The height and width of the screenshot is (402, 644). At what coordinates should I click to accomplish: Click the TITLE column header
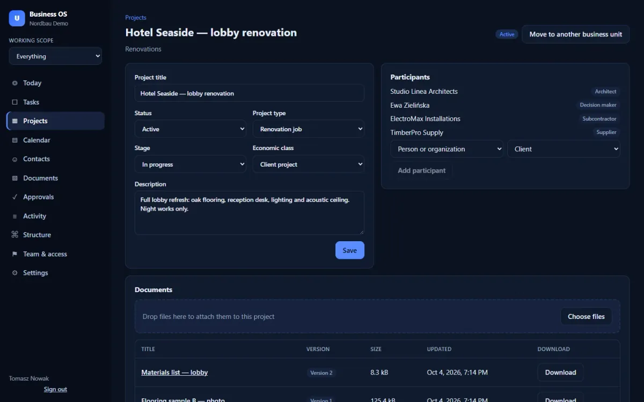pyautogui.click(x=148, y=349)
